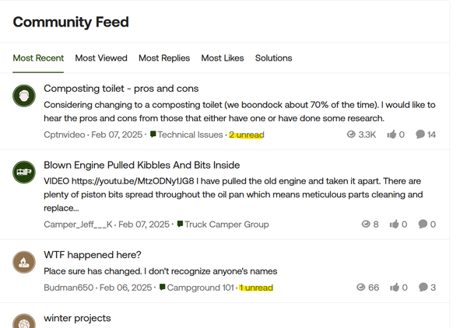Click Cptnvideo's helmet avatar icon

pyautogui.click(x=25, y=96)
